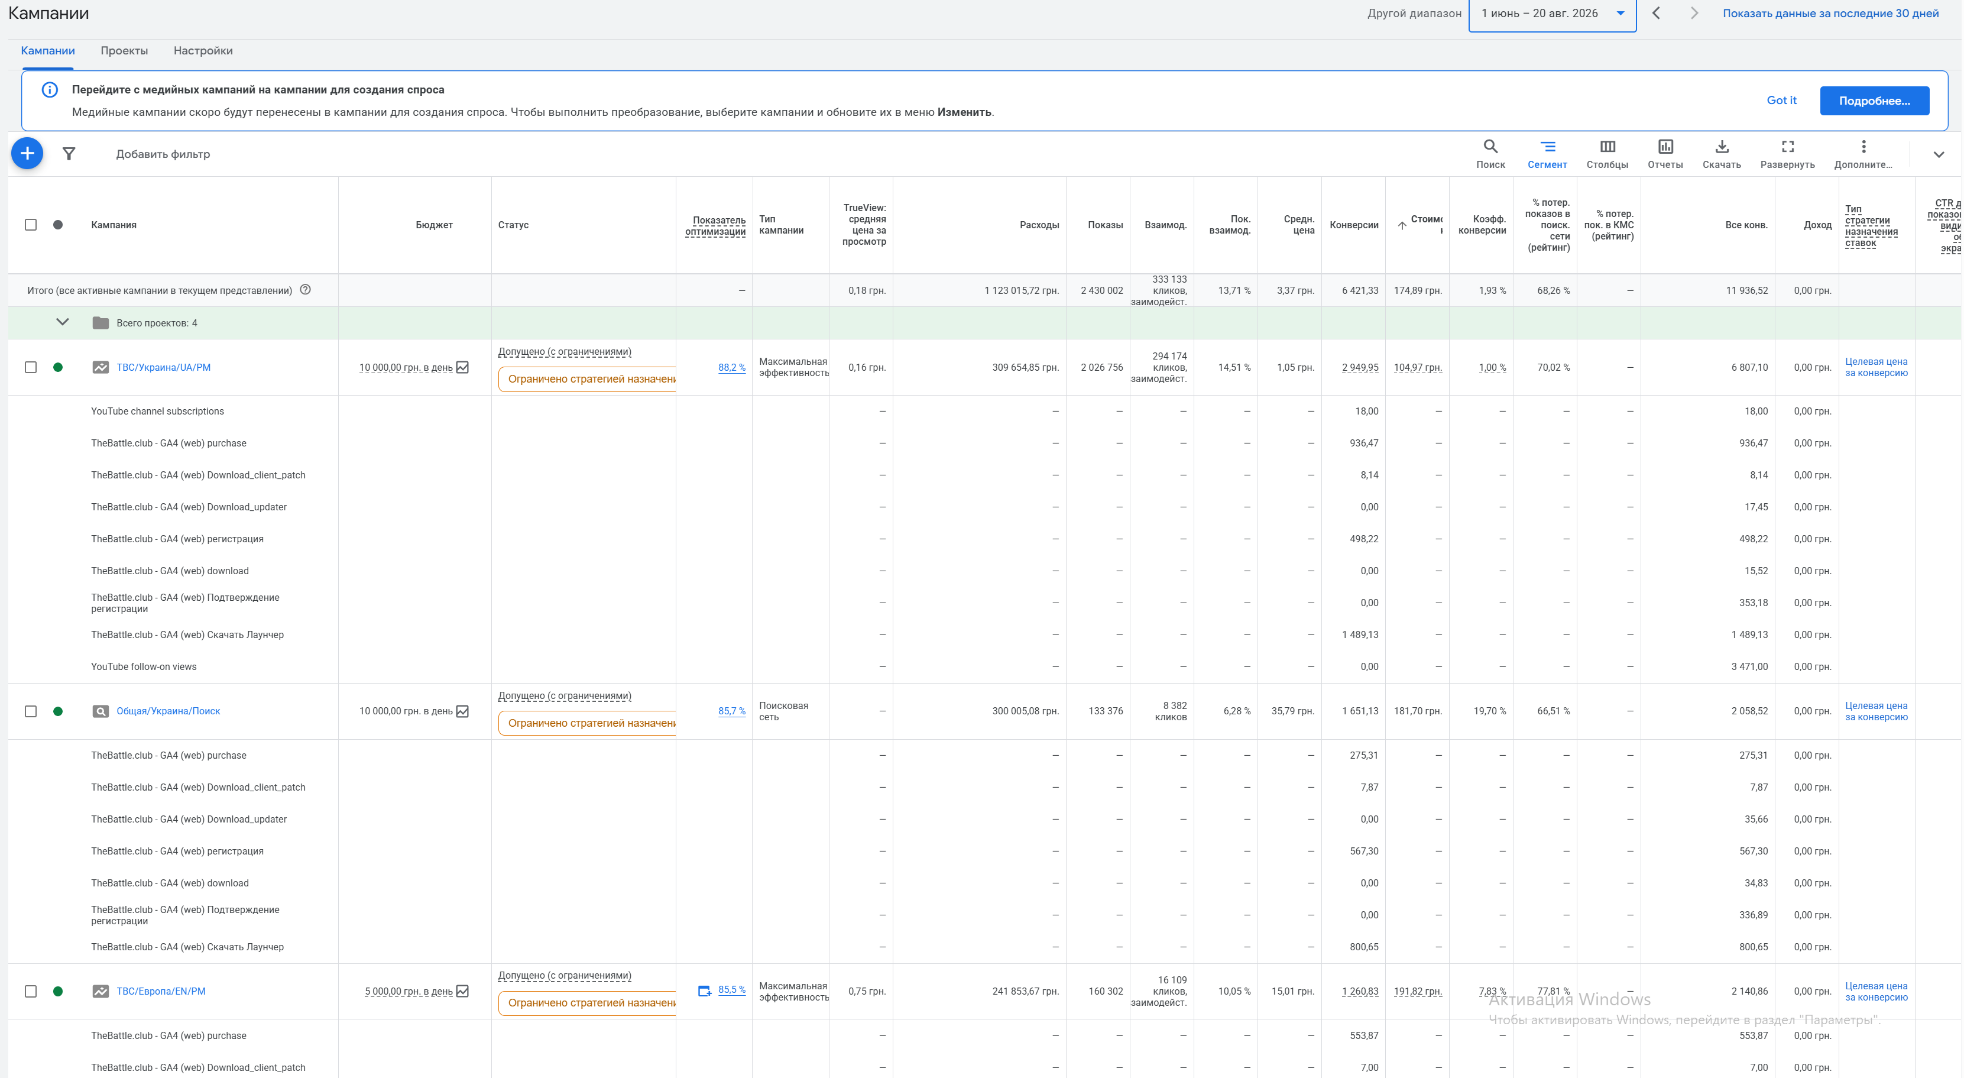Switch to the Проекты tab
This screenshot has width=1964, height=1078.
coord(124,50)
